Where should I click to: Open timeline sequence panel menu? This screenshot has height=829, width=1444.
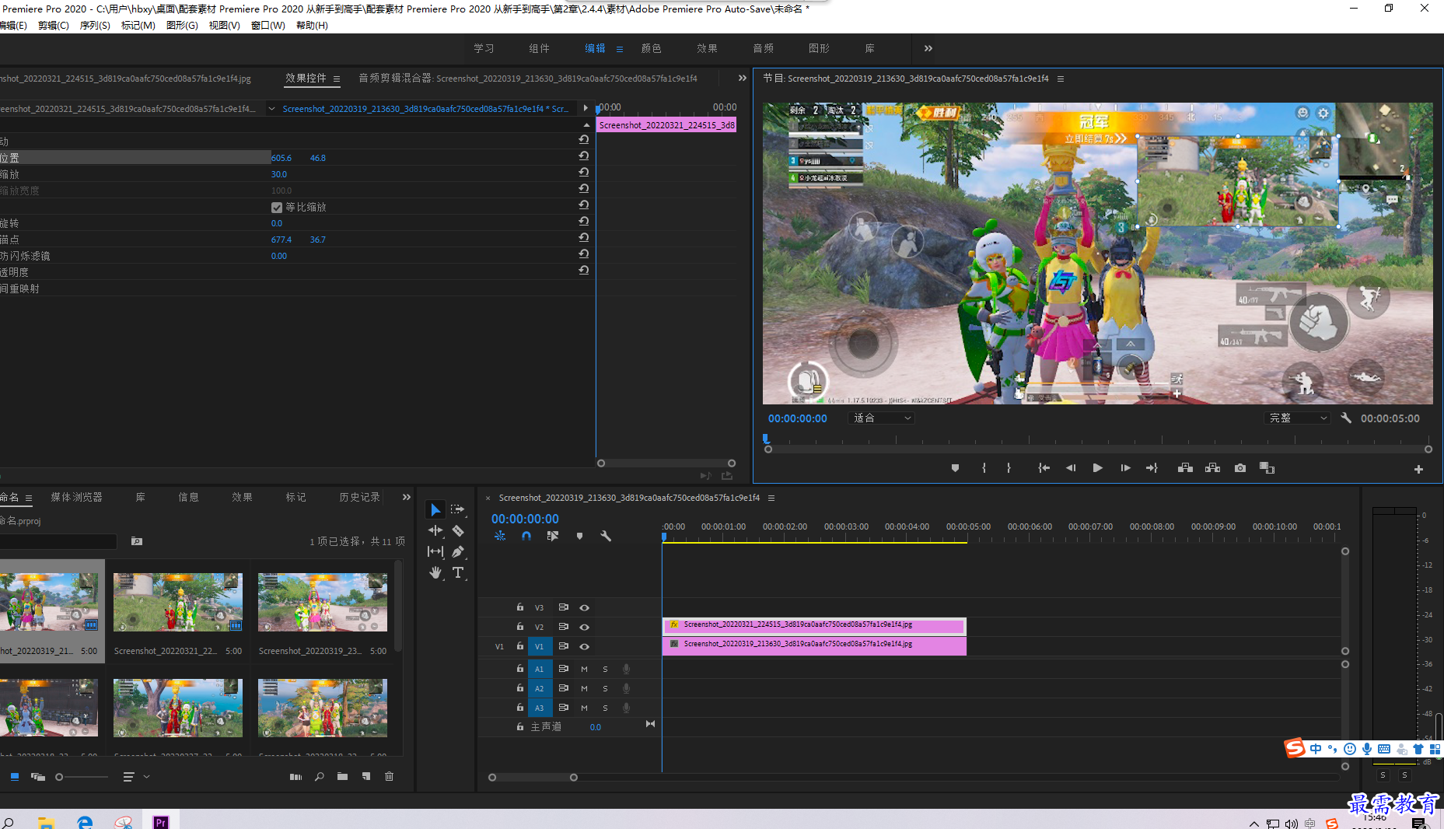coord(771,498)
